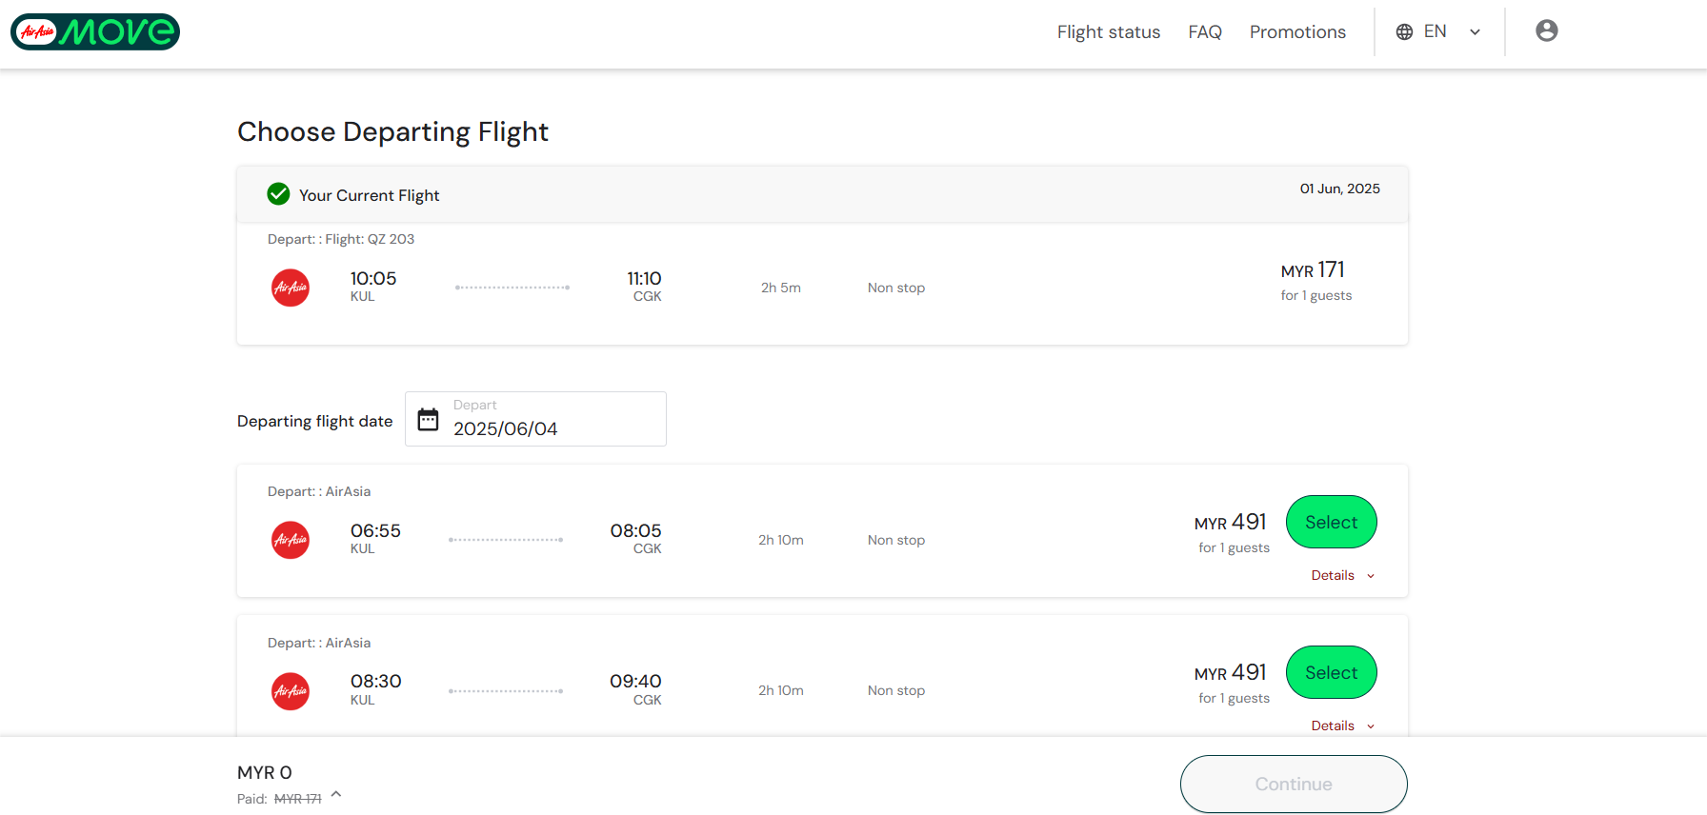Click the calendar icon beside the Depart date
This screenshot has width=1707, height=815.
[x=429, y=420]
